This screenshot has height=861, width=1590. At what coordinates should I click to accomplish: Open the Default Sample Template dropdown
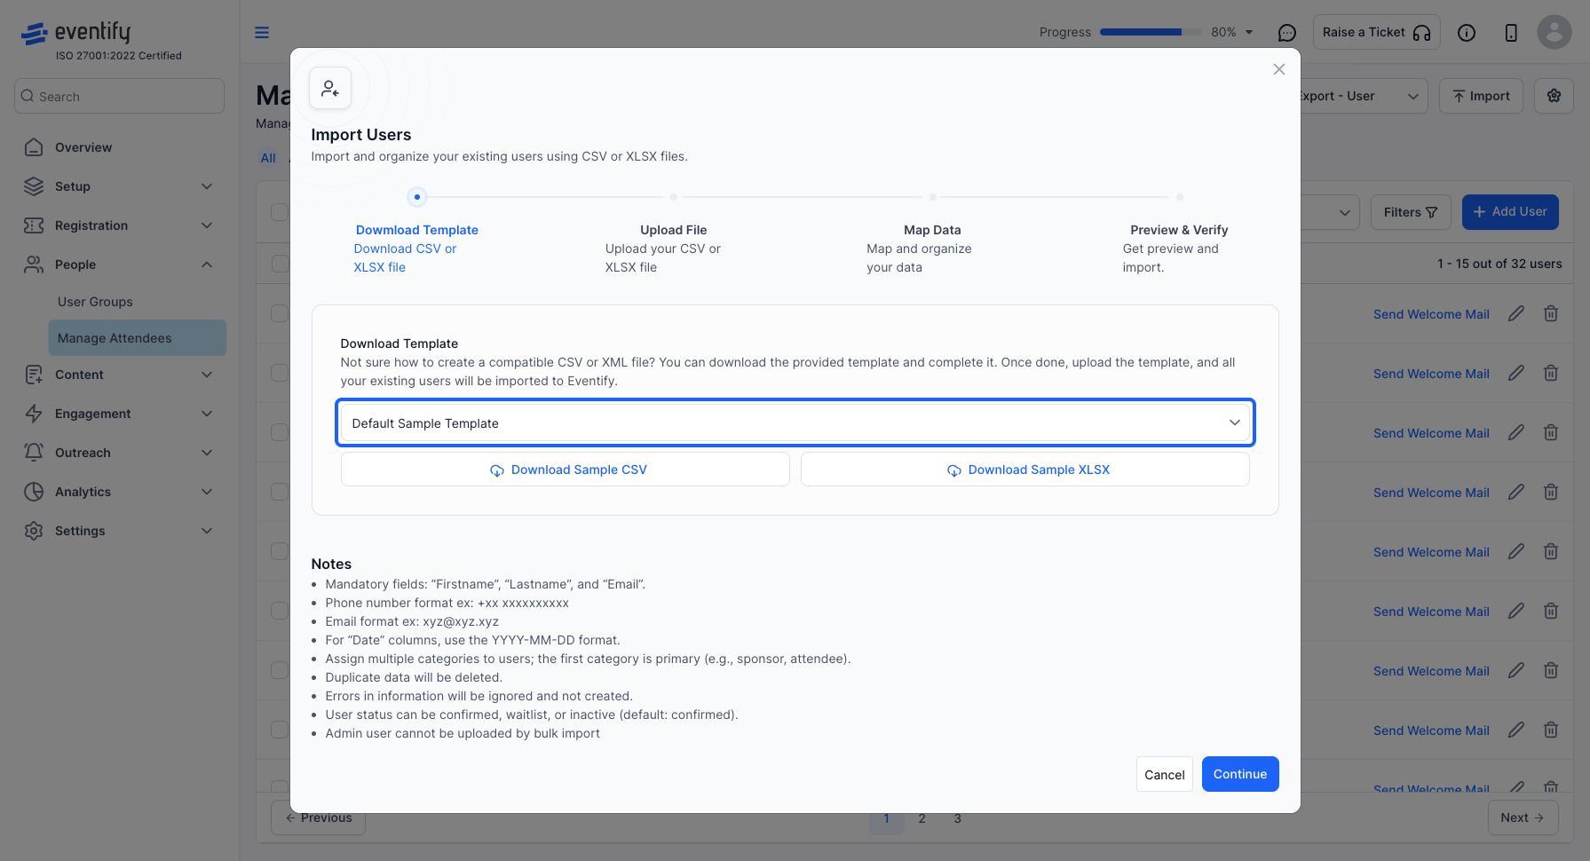pyautogui.click(x=795, y=423)
